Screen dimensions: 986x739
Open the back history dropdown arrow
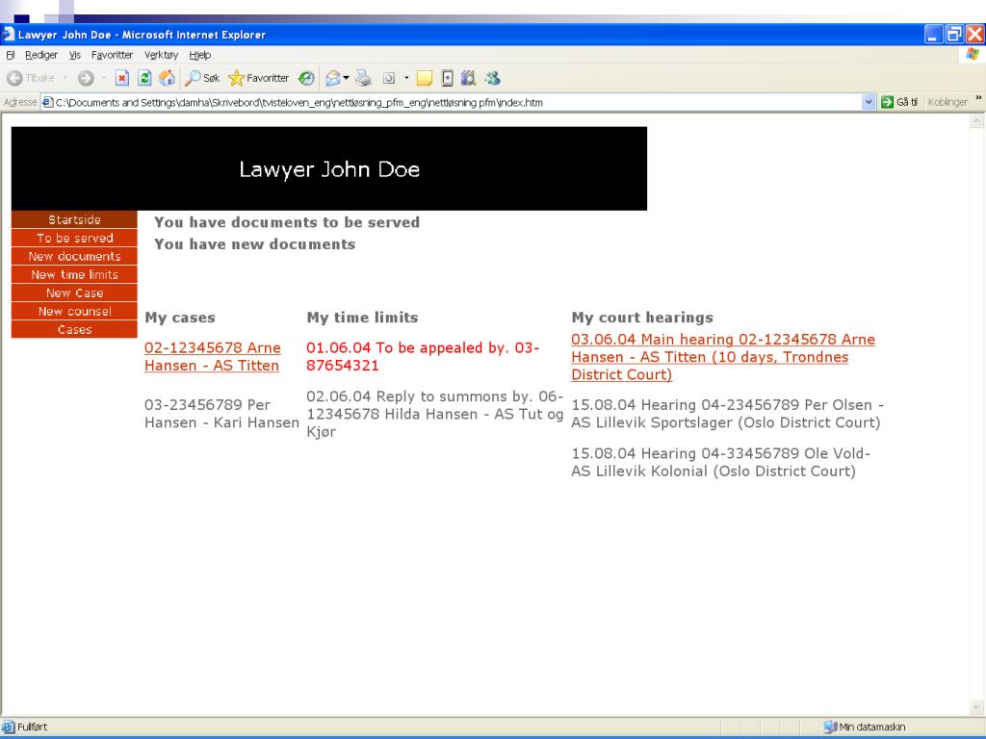(x=65, y=78)
